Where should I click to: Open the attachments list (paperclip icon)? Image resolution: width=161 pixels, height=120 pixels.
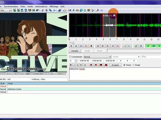(x=50, y=10)
